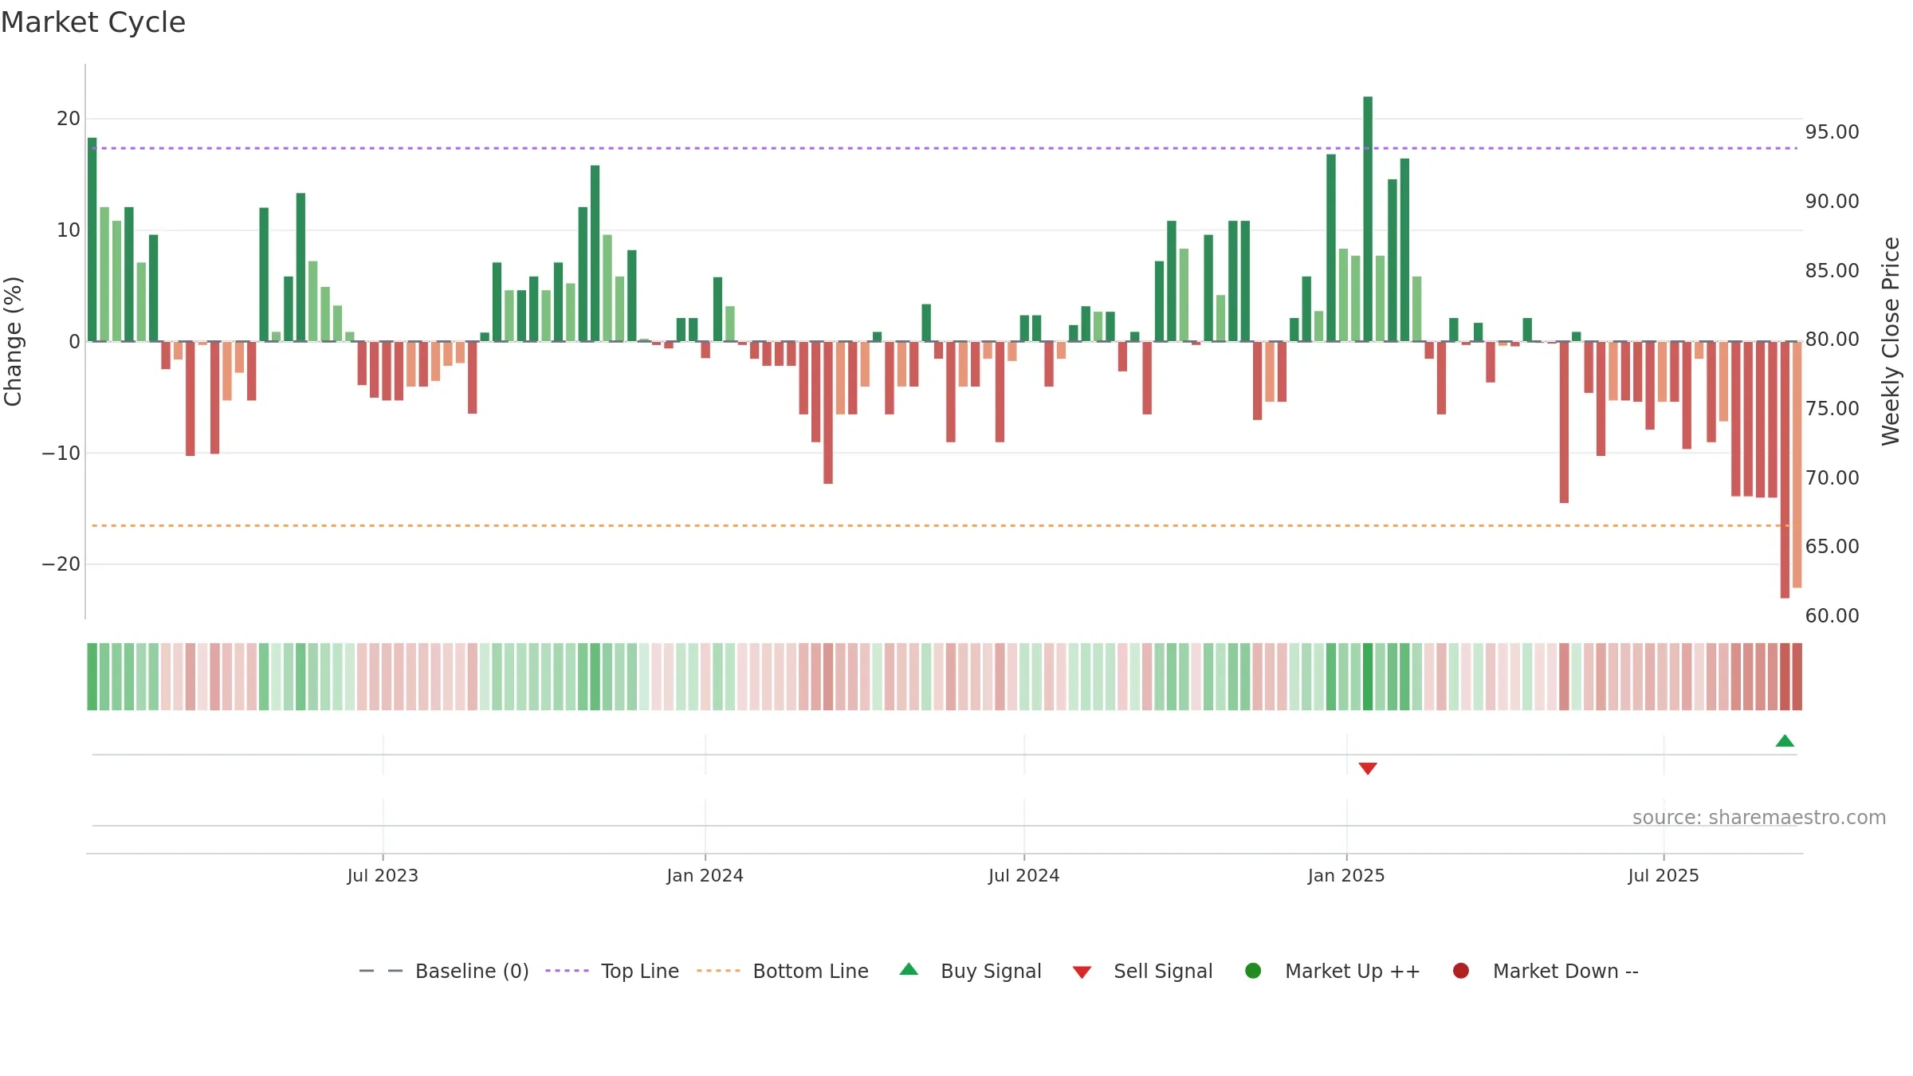Image resolution: width=1913 pixels, height=1076 pixels.
Task: Toggle the Buy Signal legend entry
Action: click(970, 971)
